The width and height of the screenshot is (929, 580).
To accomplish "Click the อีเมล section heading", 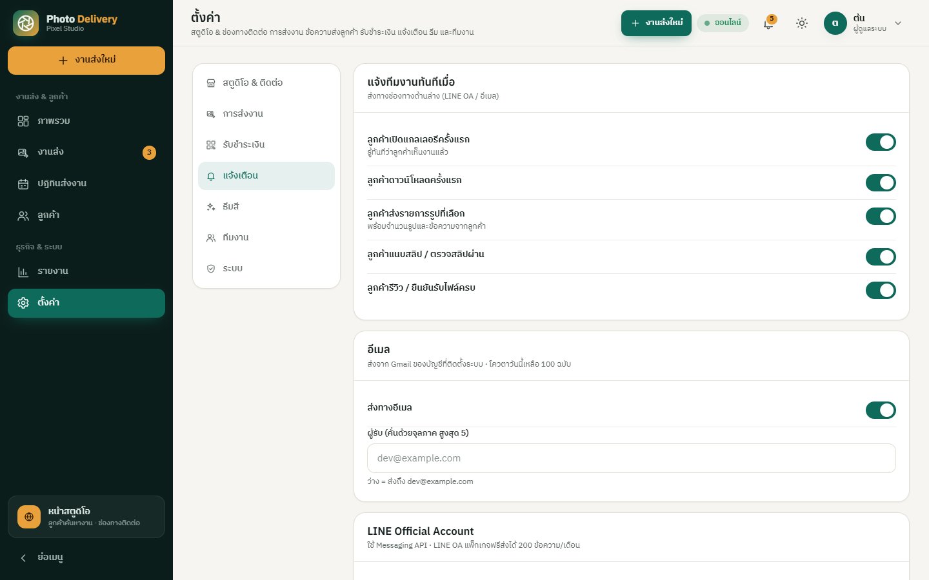I will [379, 350].
